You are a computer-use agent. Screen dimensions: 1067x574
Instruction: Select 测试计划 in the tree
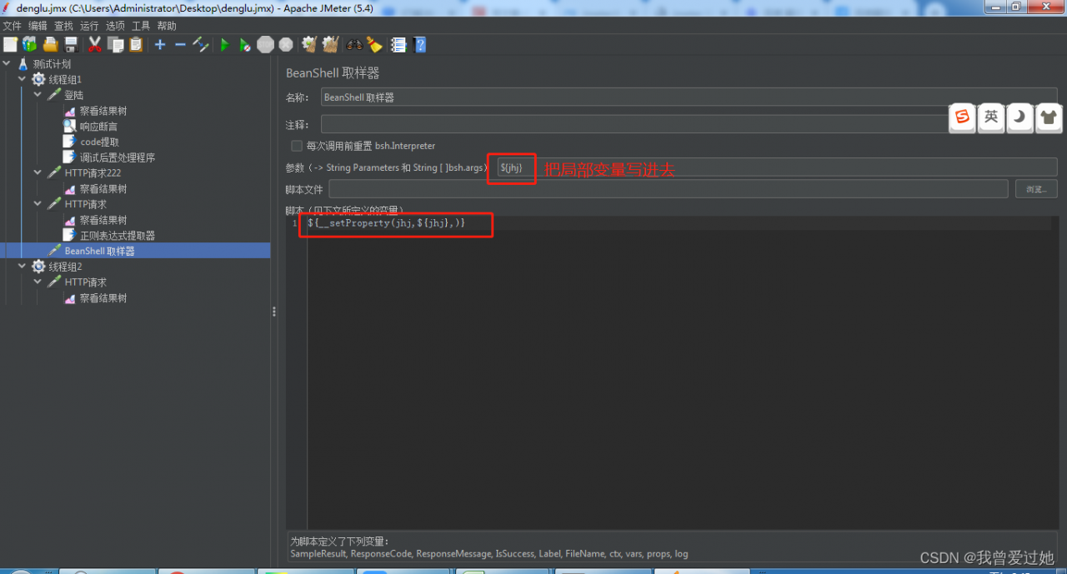point(52,64)
